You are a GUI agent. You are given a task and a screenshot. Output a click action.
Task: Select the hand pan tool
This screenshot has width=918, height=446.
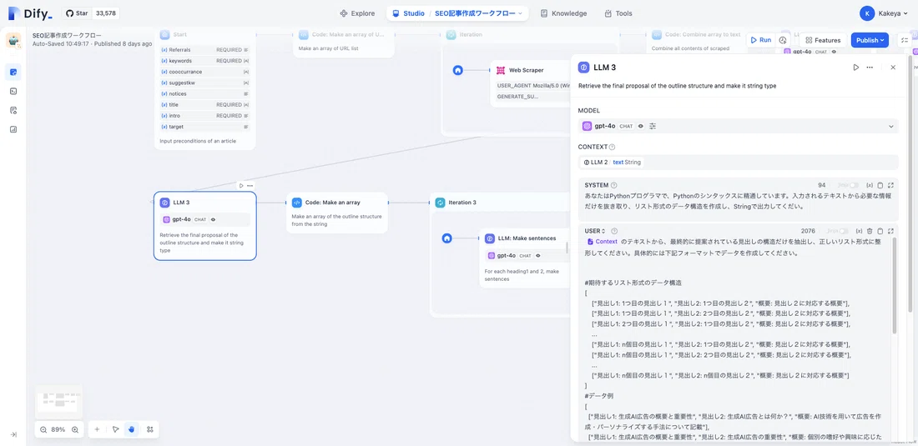tap(132, 429)
